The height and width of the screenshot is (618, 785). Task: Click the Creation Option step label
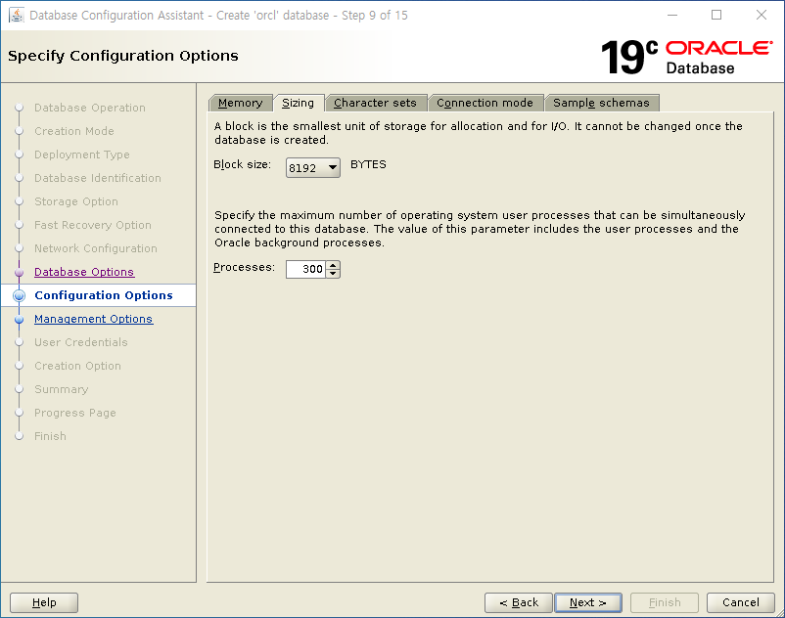77,366
